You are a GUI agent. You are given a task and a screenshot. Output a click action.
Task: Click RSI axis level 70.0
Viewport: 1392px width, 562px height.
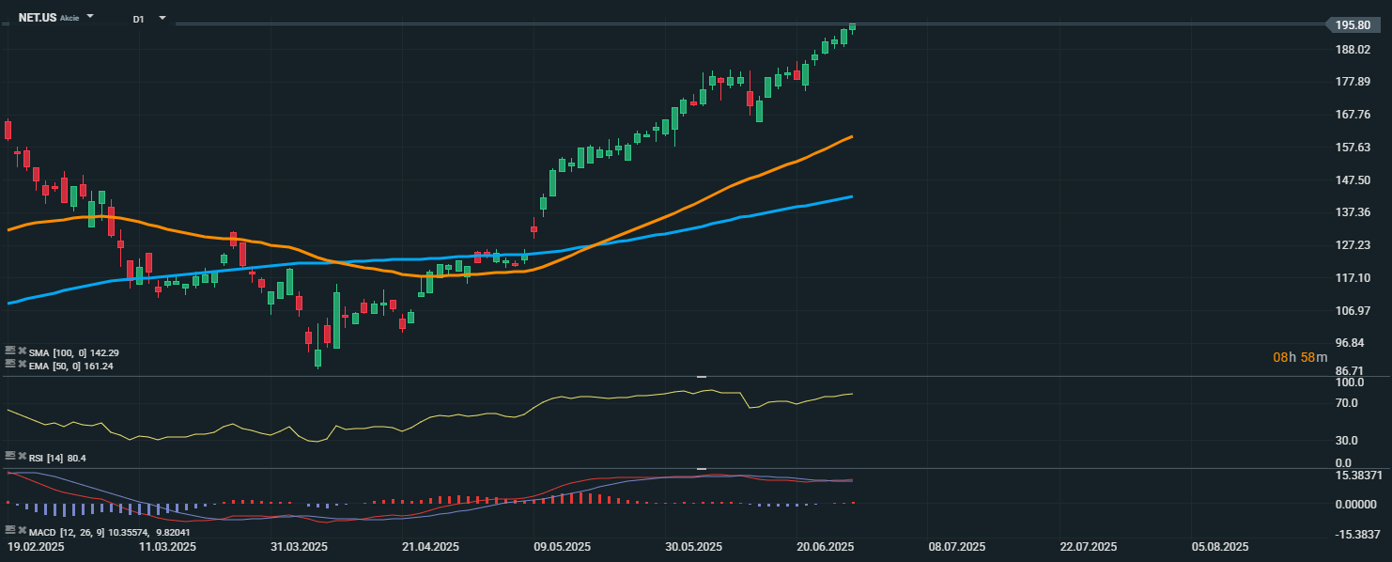[1346, 403]
